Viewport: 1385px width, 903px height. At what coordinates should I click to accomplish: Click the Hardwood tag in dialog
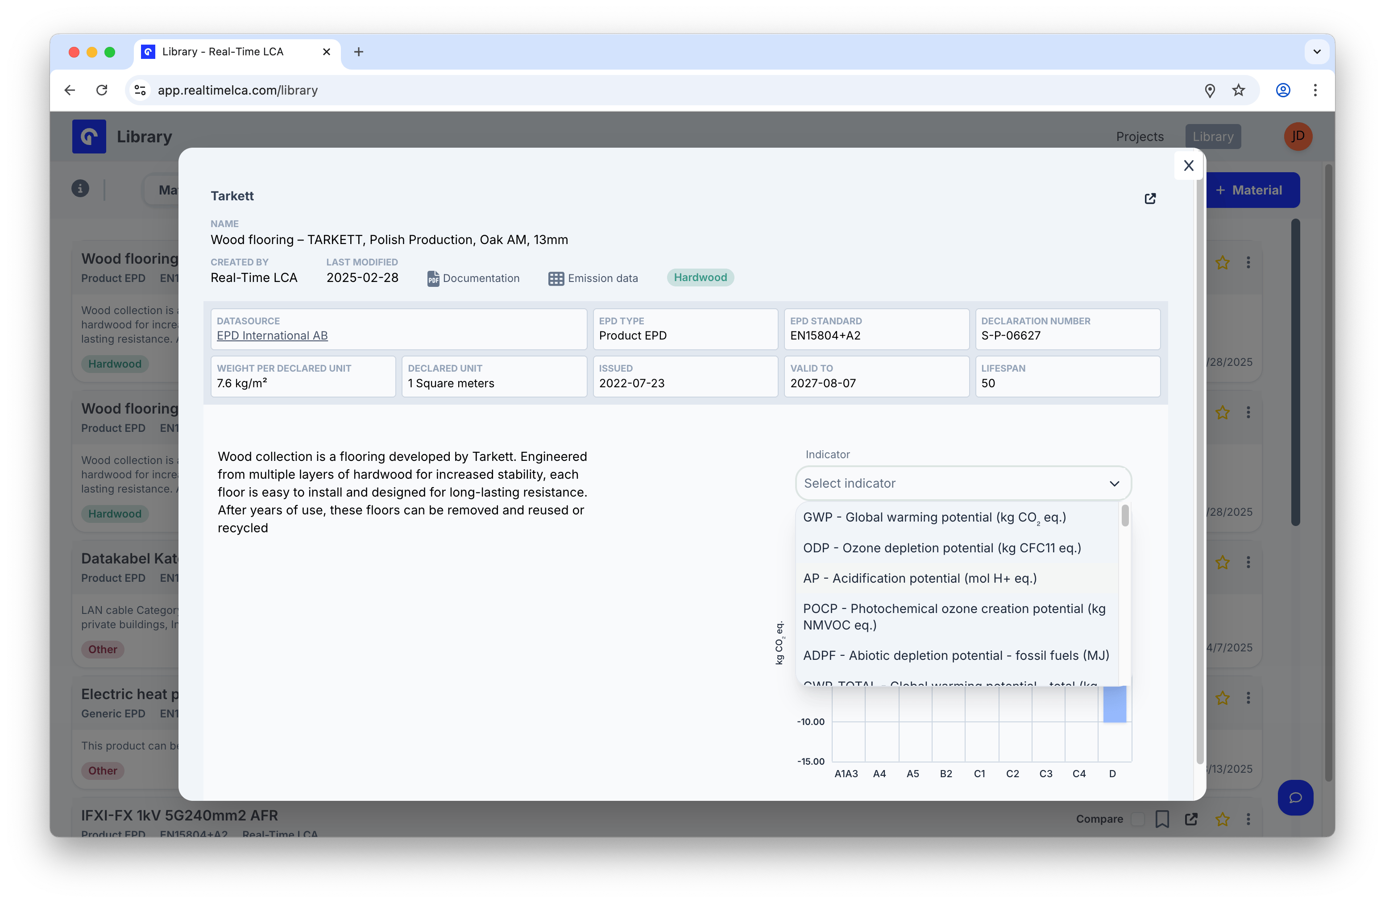pos(700,278)
